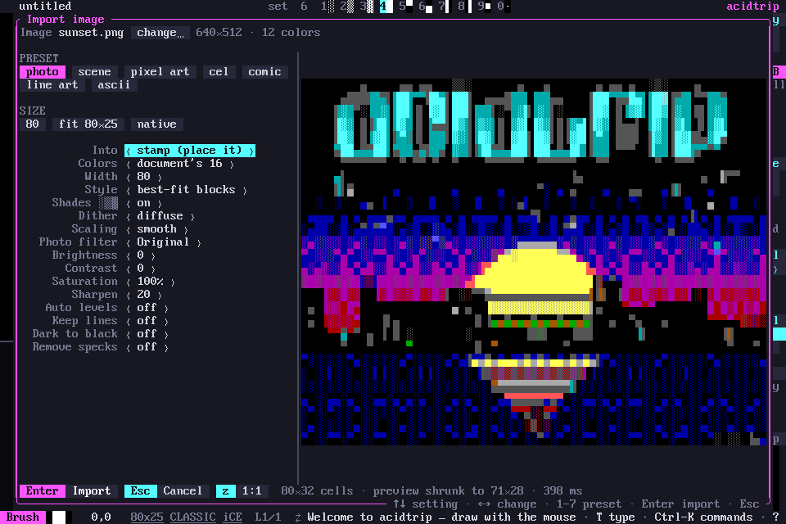Click the swap arrows icon before Welcome message
786x524 pixels.
tap(298, 517)
